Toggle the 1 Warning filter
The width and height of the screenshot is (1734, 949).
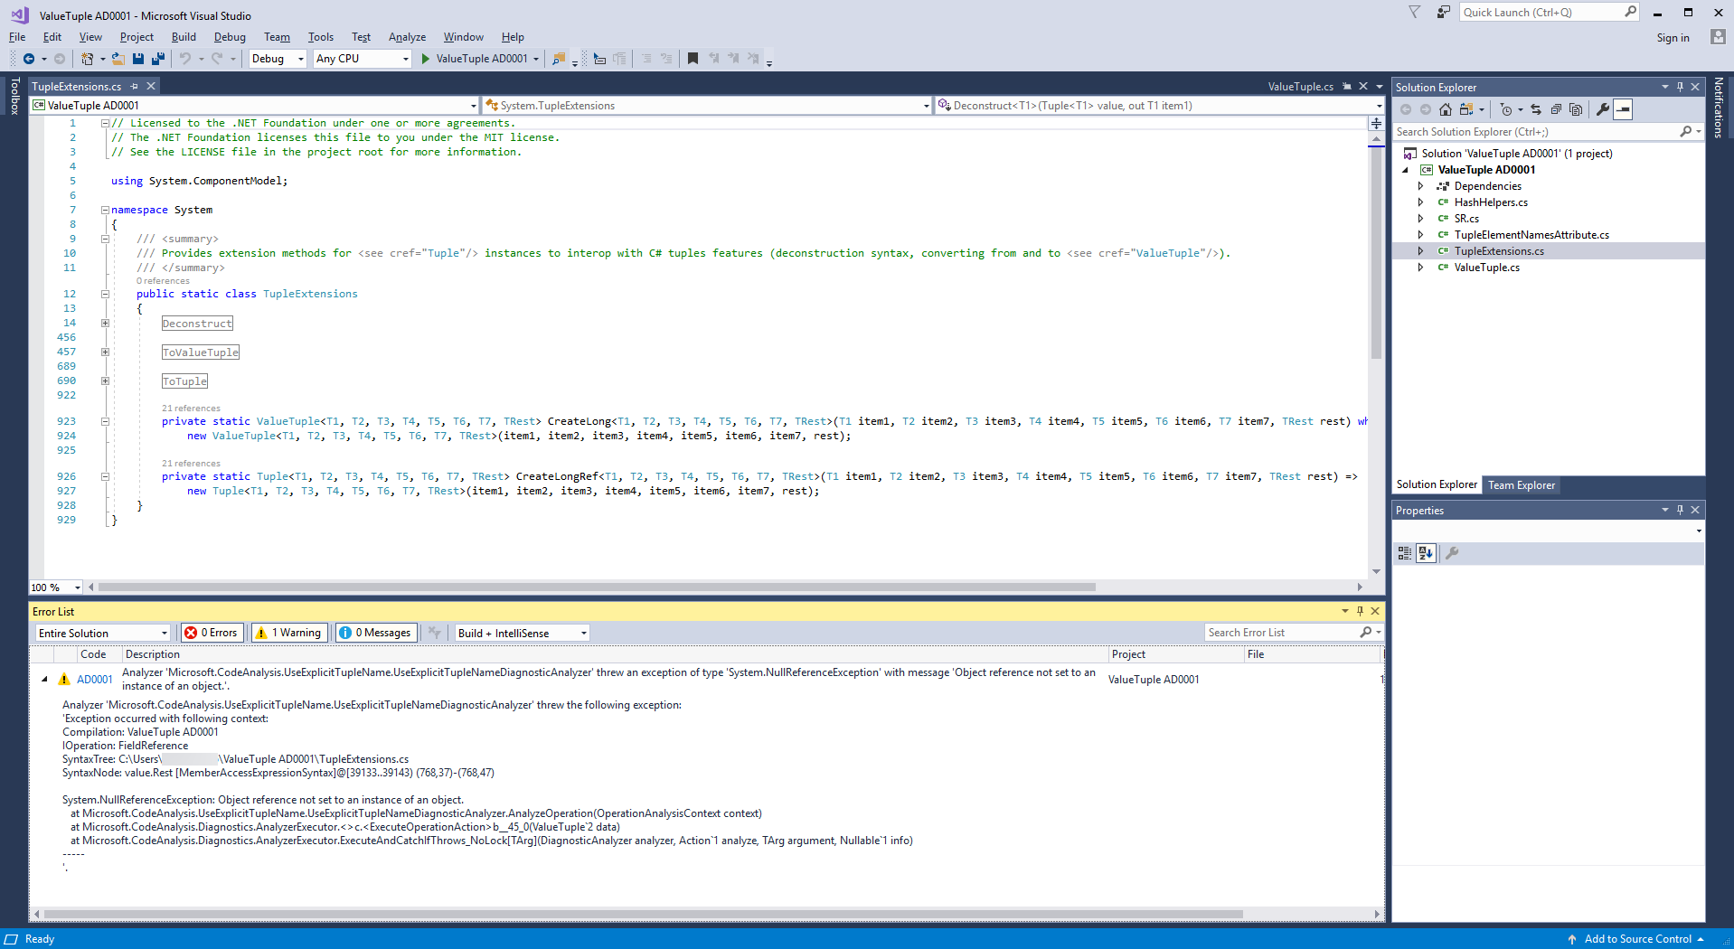[x=288, y=632]
